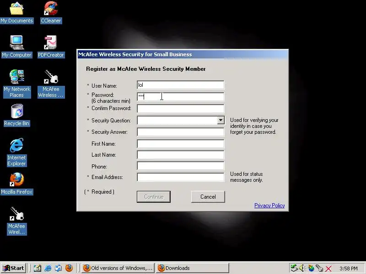Open the My Documents desktop icon
This screenshot has height=274, width=366.
(16, 13)
